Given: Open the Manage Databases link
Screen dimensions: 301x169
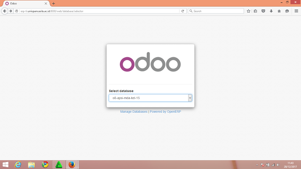Looking at the screenshot, I should (x=134, y=112).
